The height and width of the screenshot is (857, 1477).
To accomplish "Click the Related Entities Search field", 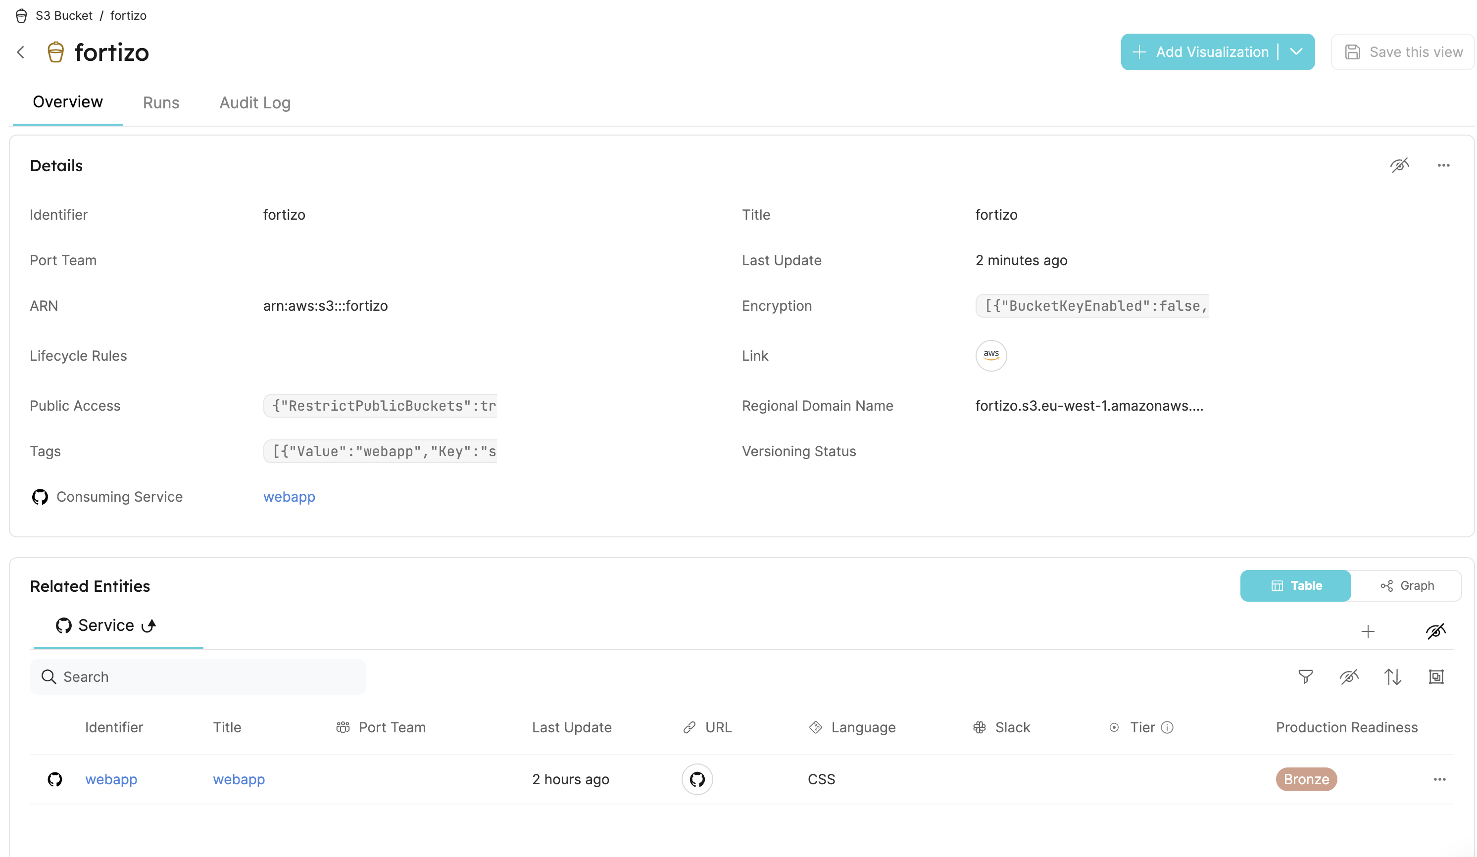I will click(198, 676).
